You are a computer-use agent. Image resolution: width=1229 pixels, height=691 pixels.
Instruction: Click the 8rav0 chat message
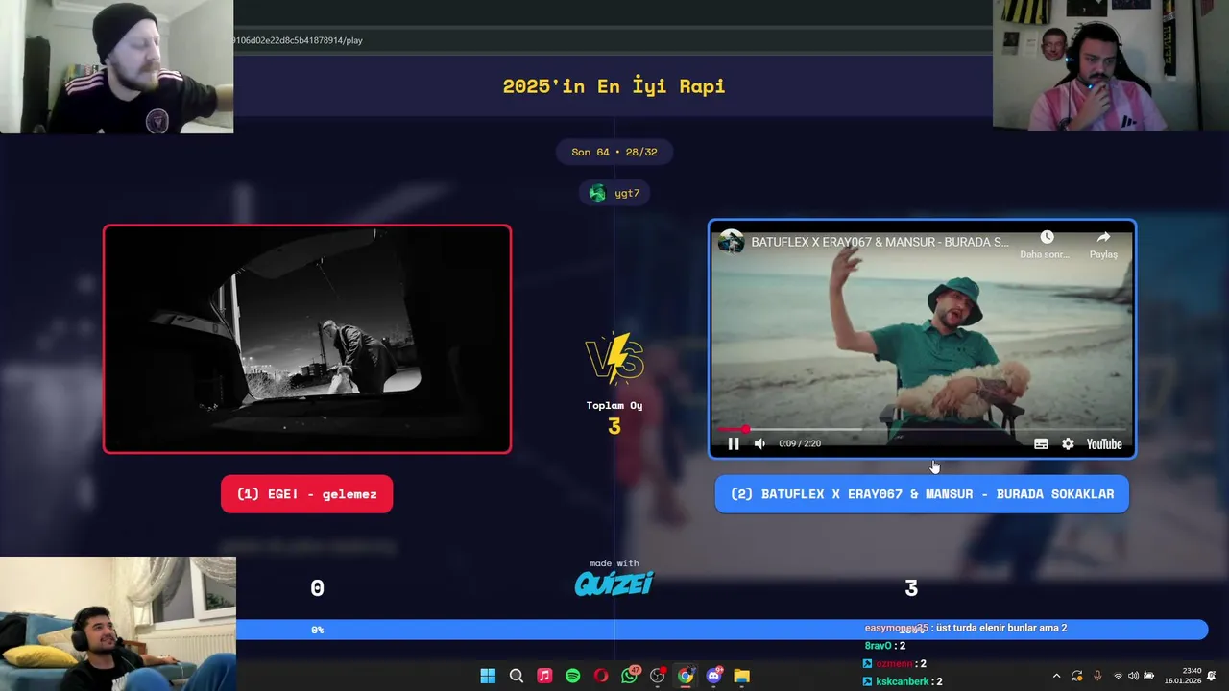tap(885, 646)
